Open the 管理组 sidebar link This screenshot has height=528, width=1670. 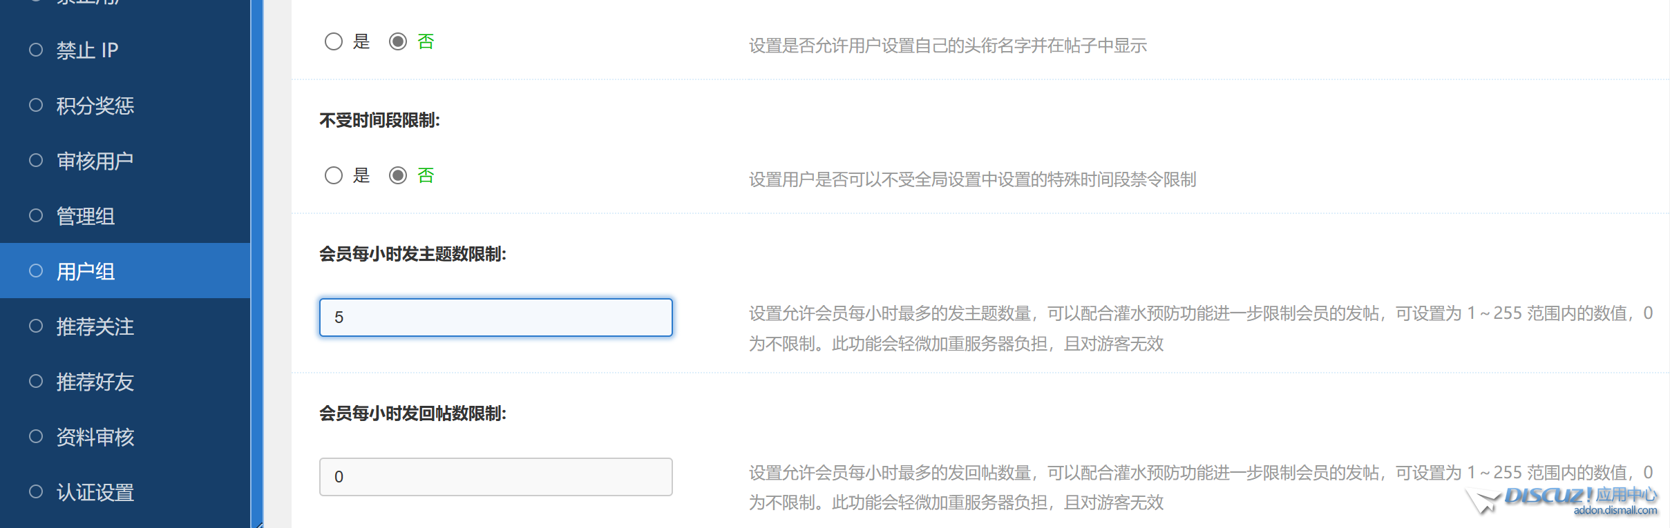click(85, 216)
